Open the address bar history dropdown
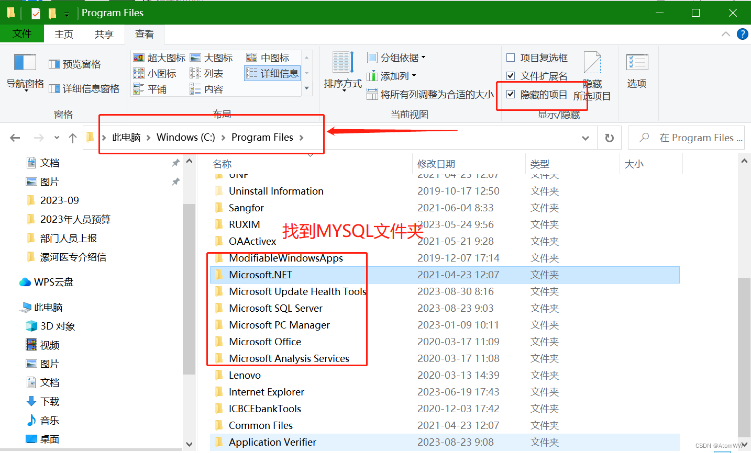Screen dimensions: 751x453 coord(586,138)
